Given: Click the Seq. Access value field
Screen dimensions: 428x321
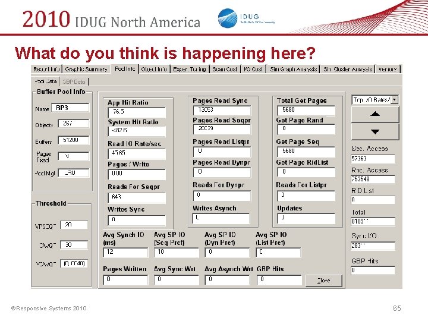Looking at the screenshot, I should [x=373, y=159].
